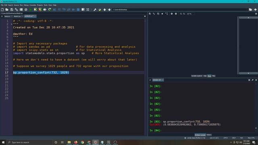Click the conda environment status indicator
Screen dimensions: 258x145
coord(195,138)
